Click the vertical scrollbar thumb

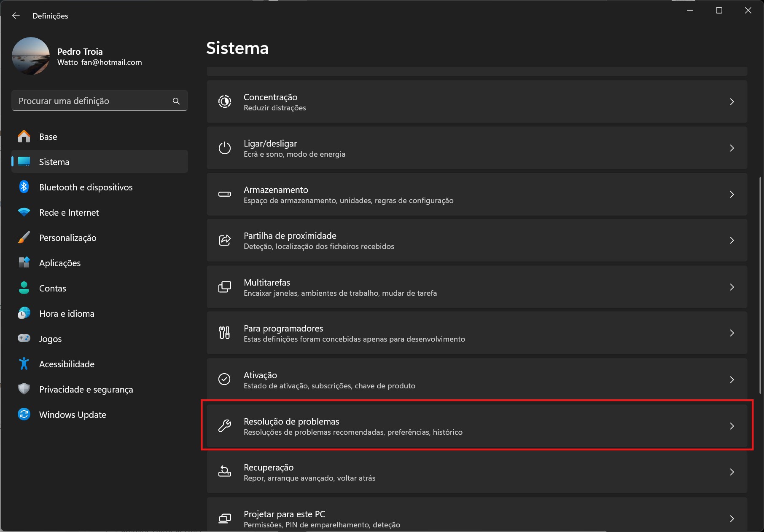click(x=760, y=286)
